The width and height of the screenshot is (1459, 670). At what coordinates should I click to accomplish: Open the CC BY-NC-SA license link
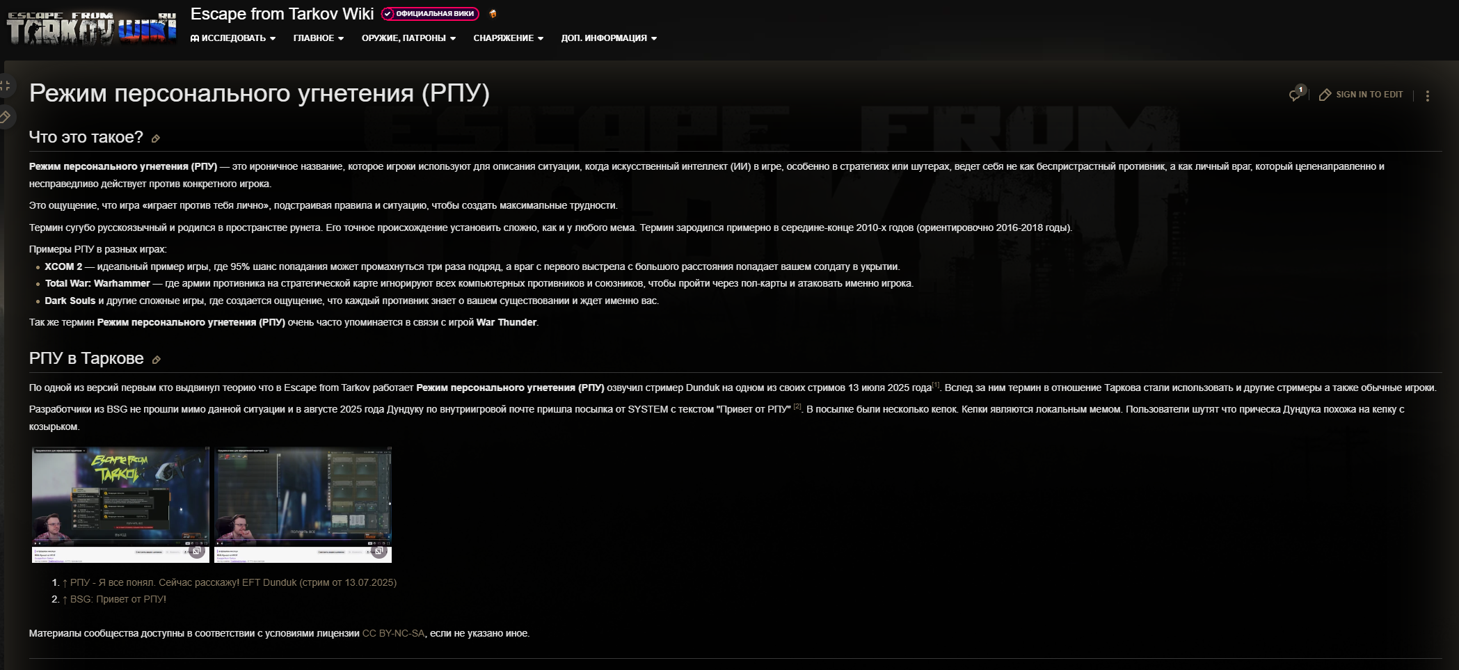[393, 634]
